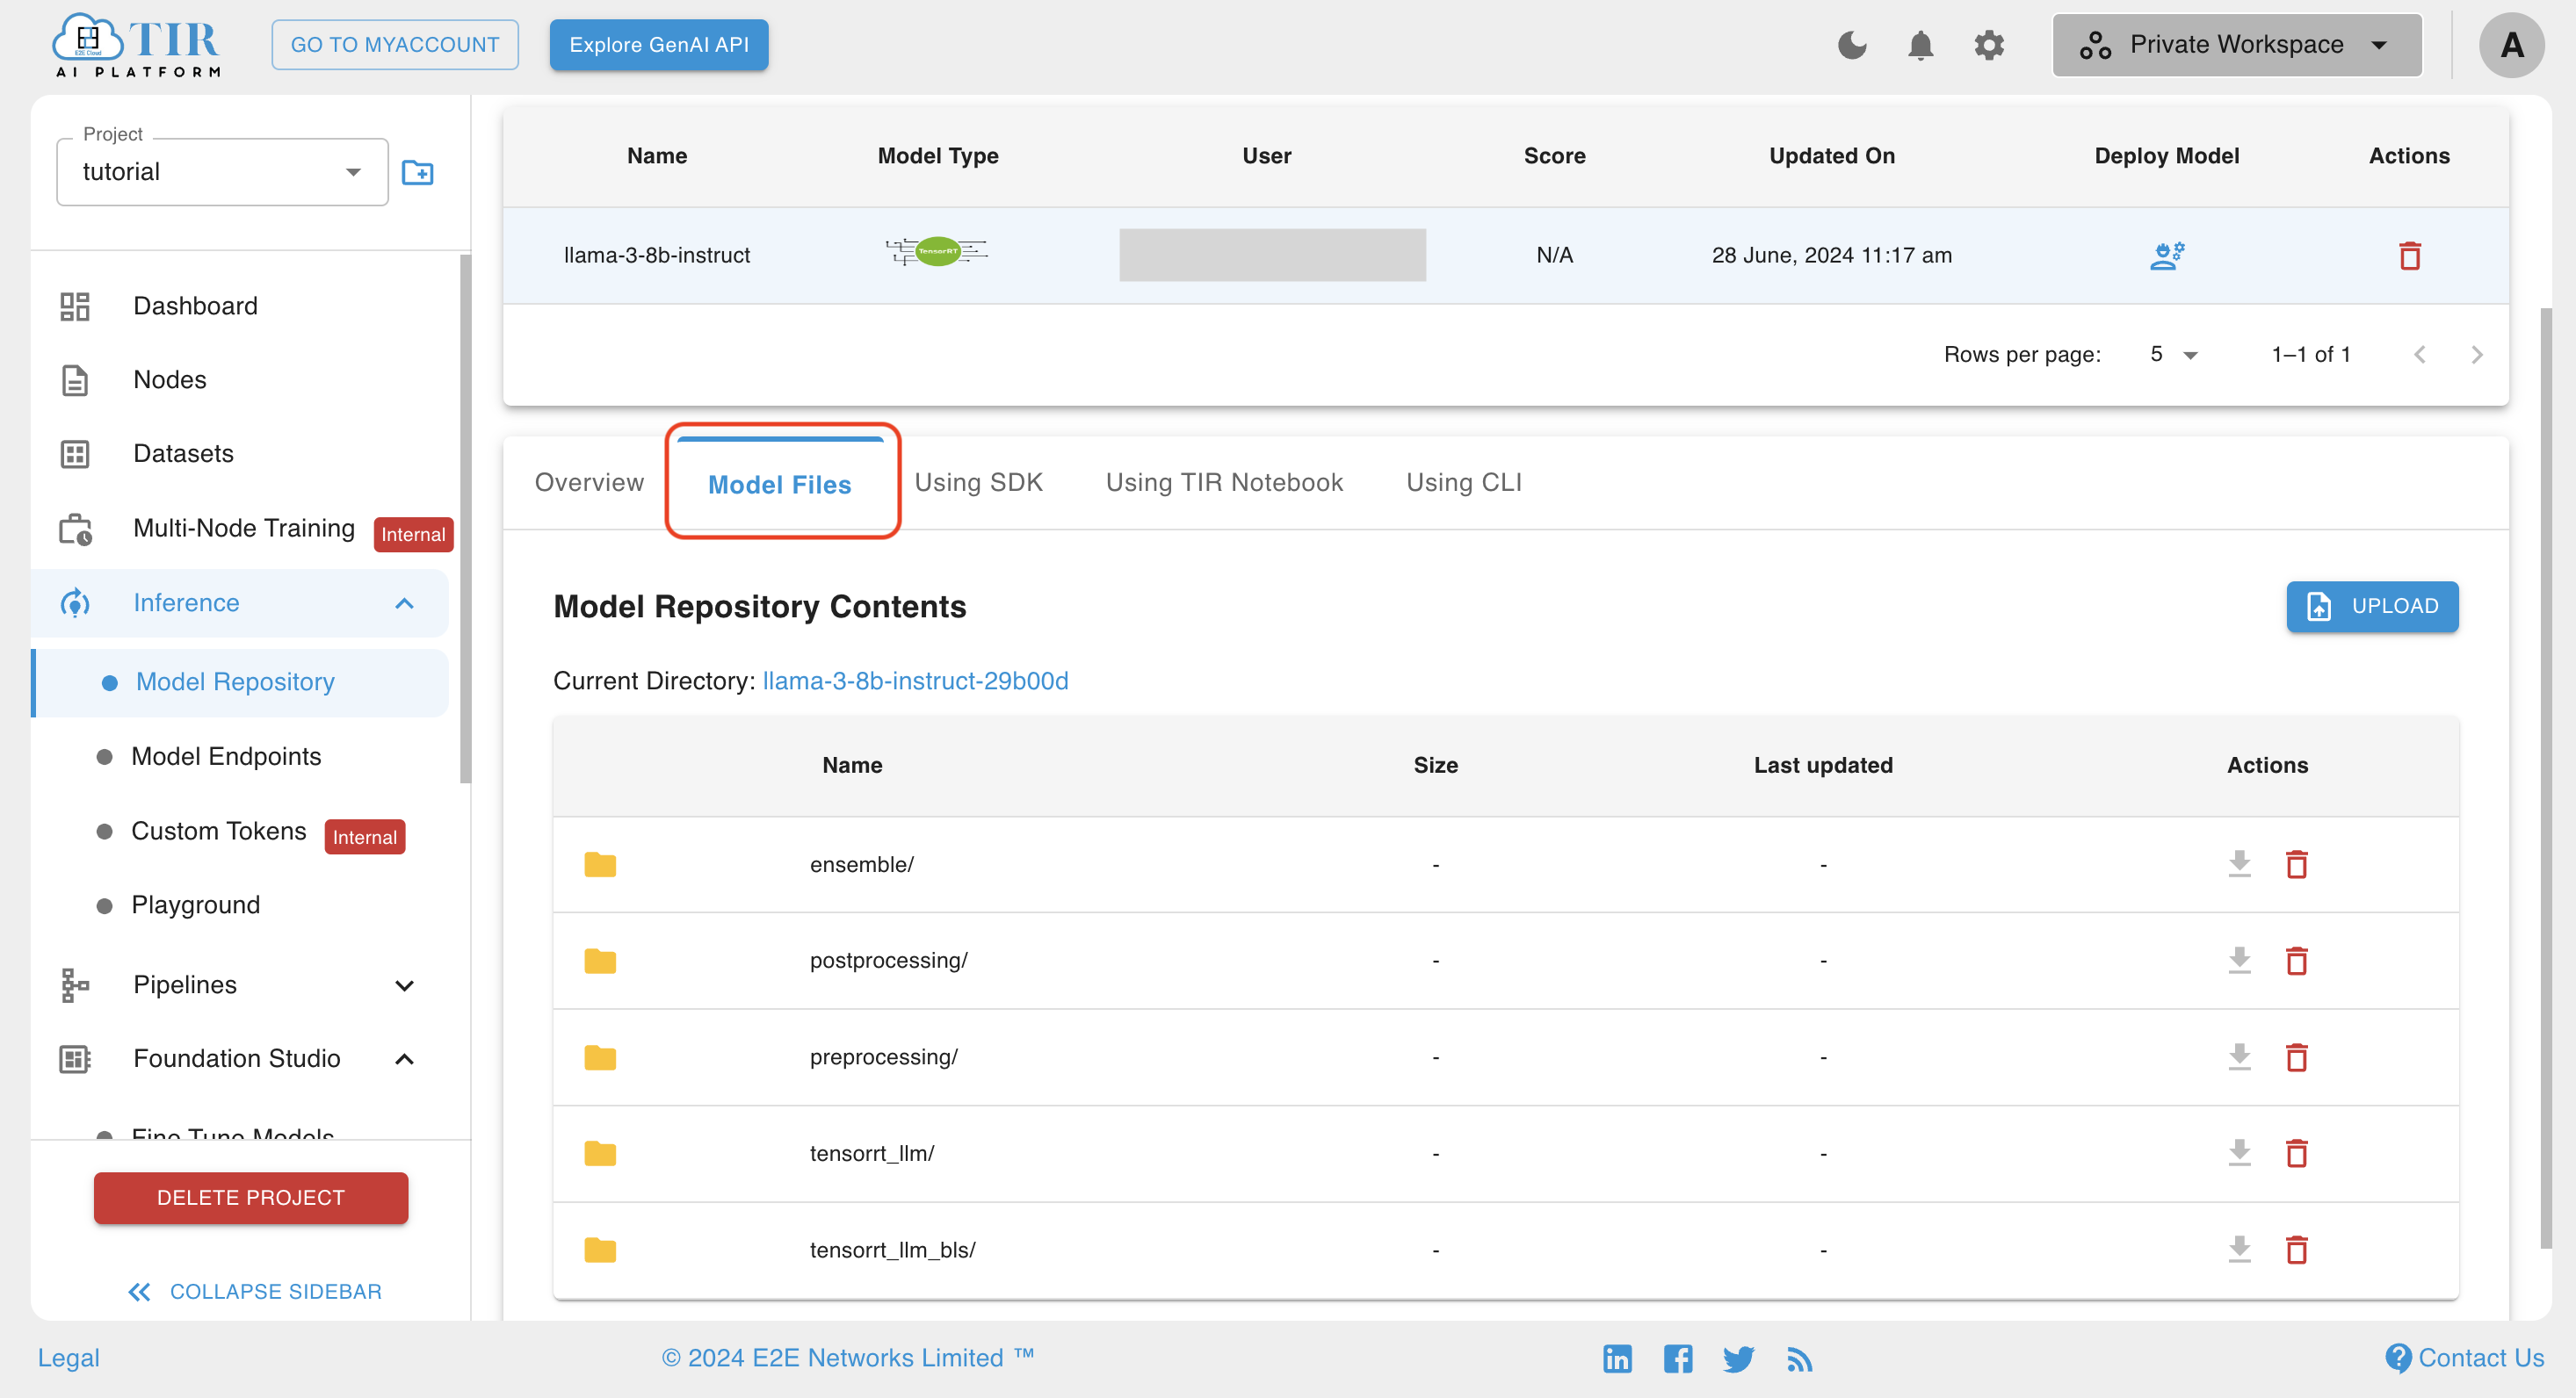This screenshot has height=1398, width=2576.
Task: Select the tutorial project dropdown
Action: click(221, 170)
